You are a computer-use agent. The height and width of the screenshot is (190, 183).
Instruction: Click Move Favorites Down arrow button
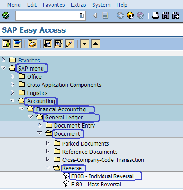(x=85, y=44)
